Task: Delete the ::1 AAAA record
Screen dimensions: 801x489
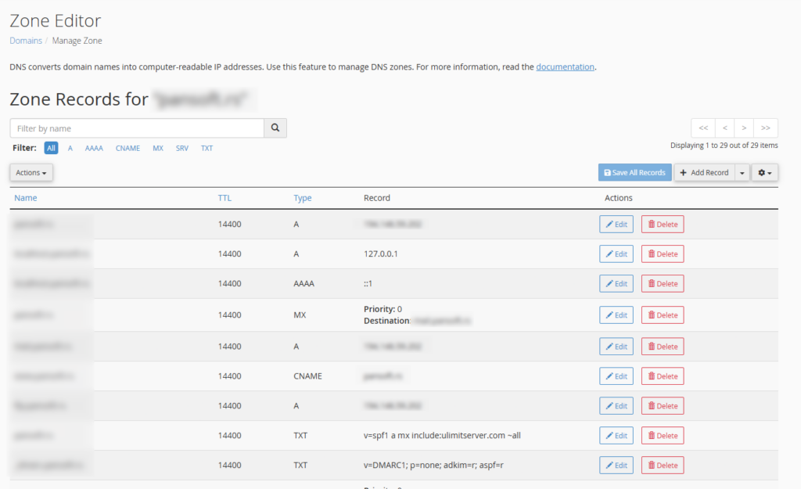Action: click(662, 284)
